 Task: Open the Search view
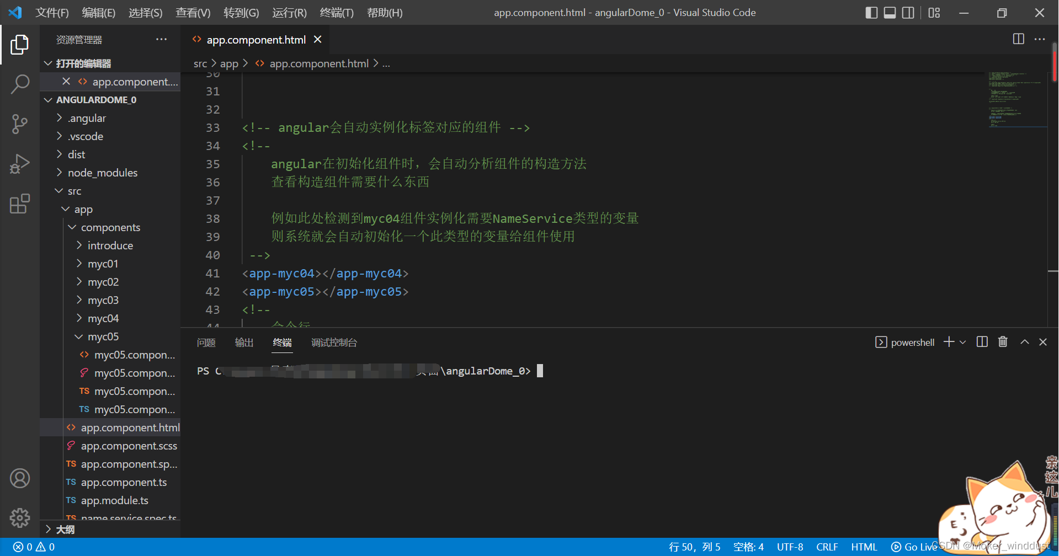pos(20,84)
